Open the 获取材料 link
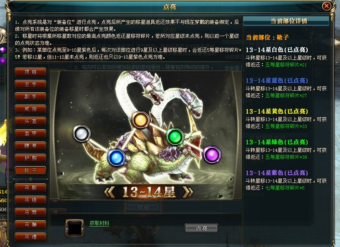The height and width of the screenshot is (247, 340). pyautogui.click(x=99, y=223)
